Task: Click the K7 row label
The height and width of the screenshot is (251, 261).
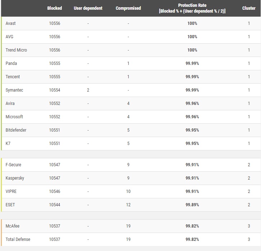Action: pos(8,144)
